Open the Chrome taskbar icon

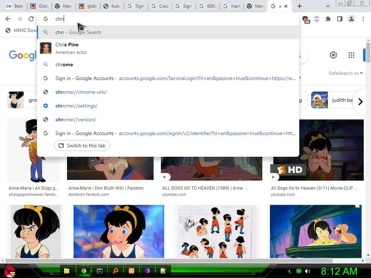pyautogui.click(x=83, y=271)
